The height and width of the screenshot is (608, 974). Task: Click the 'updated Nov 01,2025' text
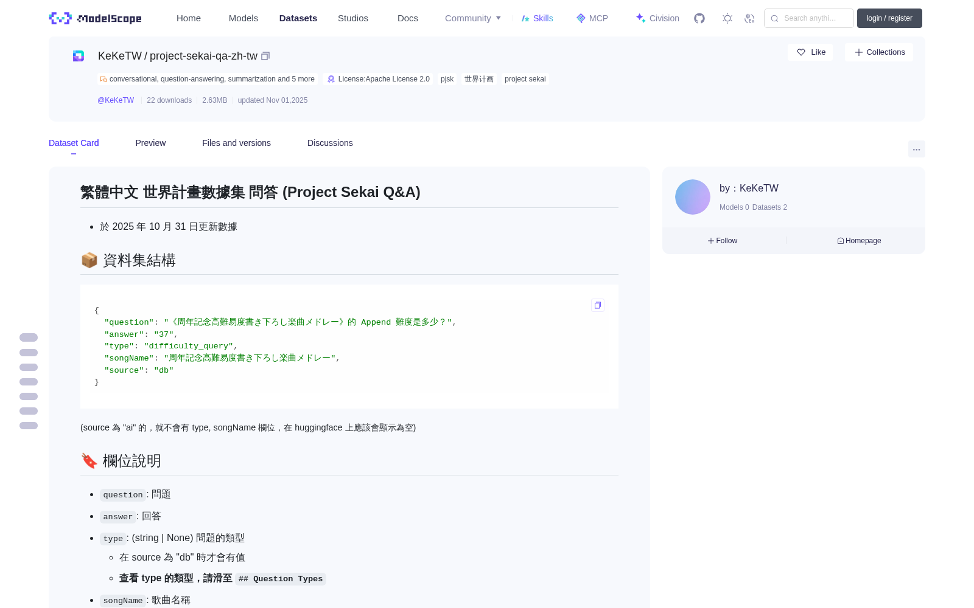click(273, 100)
